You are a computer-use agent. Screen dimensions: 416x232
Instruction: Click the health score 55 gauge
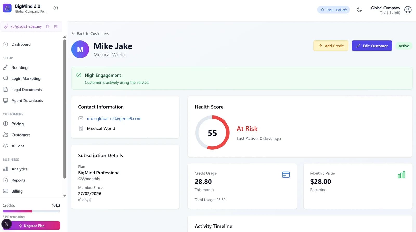[x=212, y=133]
